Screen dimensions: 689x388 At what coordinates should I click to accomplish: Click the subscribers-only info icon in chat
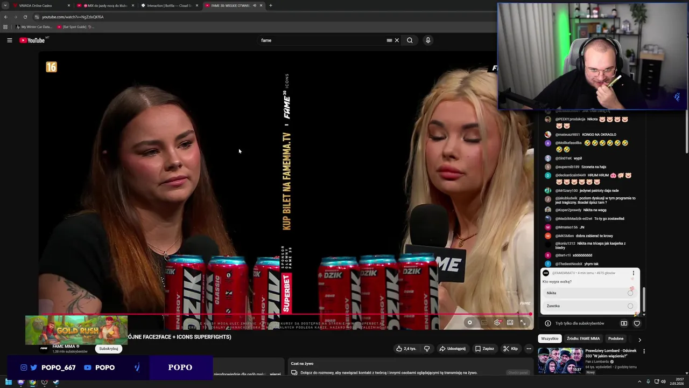click(547, 323)
